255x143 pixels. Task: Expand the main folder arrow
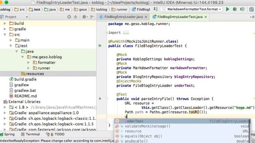(x=11, y=40)
